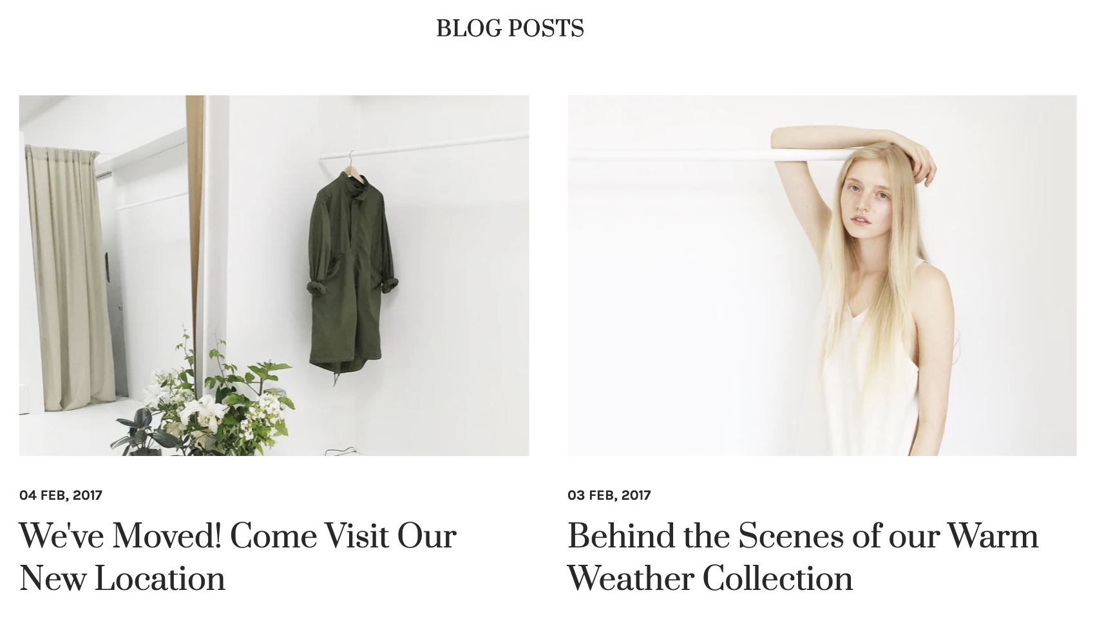This screenshot has height=617, width=1095.
Task: Open the 'We've Moved!' blog post title
Action: click(238, 557)
